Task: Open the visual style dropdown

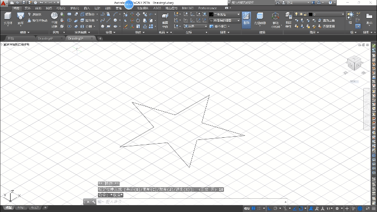Action: (x=225, y=14)
